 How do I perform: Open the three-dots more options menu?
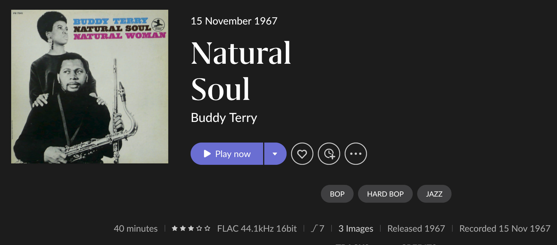(x=356, y=154)
